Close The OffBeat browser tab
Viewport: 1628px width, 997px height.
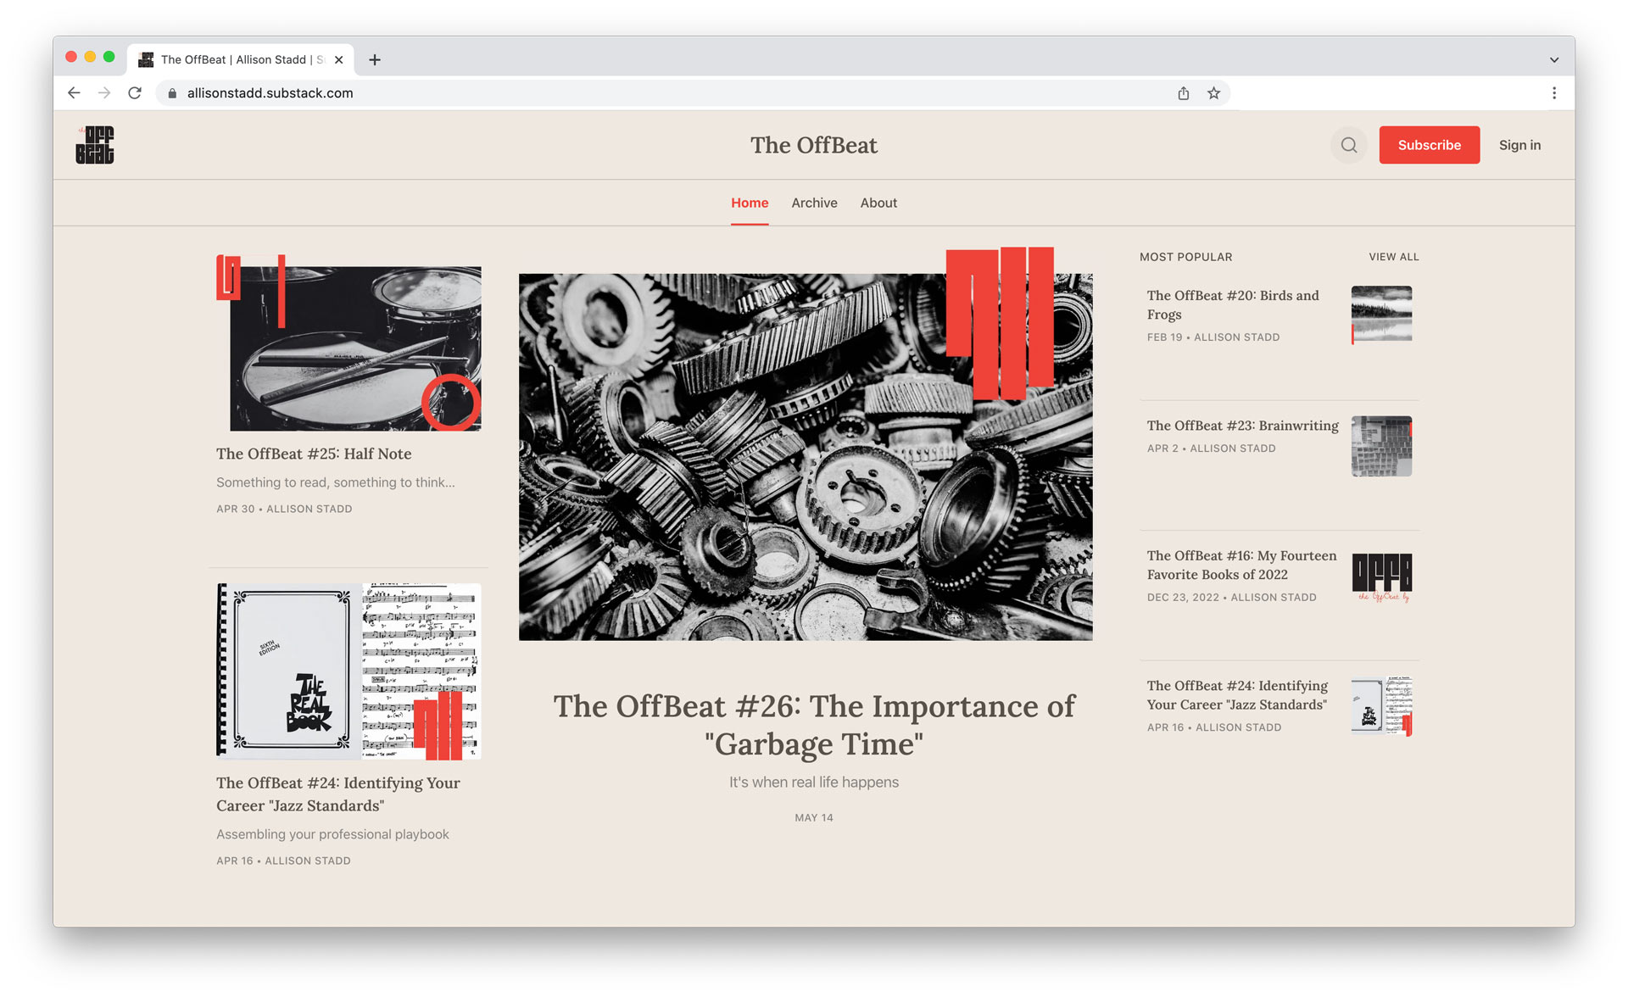click(x=338, y=59)
